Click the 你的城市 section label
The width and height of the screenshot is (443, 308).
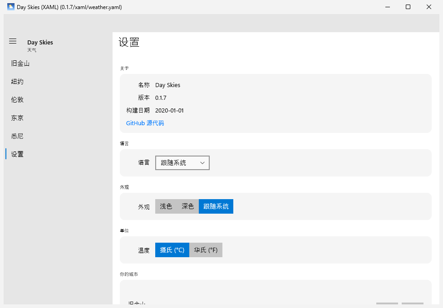[129, 274]
